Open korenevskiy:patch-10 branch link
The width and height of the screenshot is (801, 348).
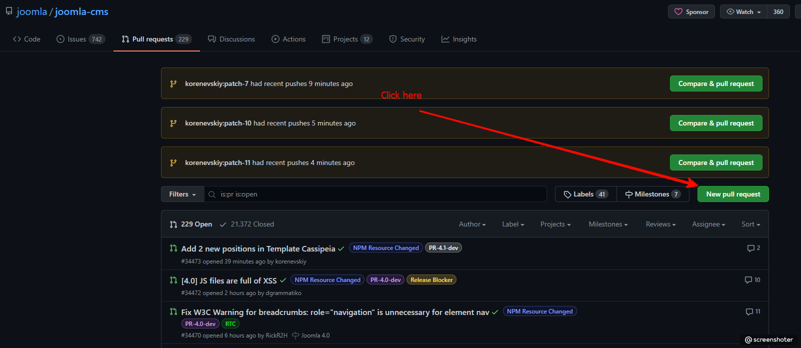[218, 123]
